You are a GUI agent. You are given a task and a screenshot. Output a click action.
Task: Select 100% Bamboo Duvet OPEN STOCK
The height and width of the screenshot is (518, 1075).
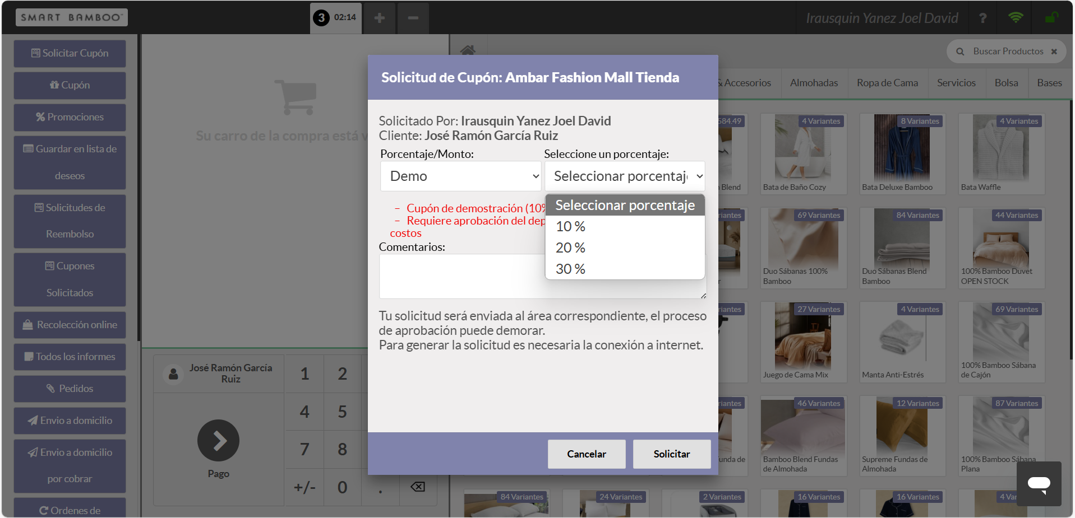[1001, 248]
